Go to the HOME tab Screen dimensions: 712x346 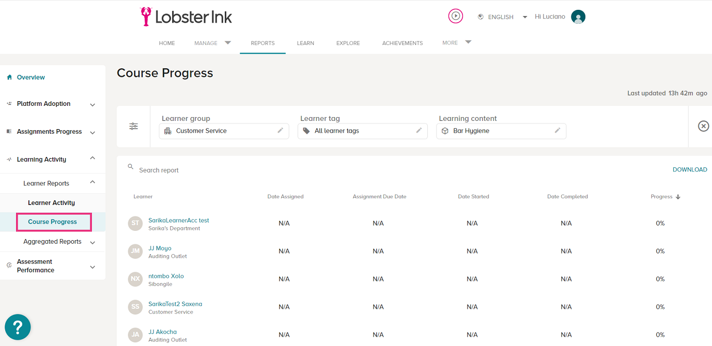[167, 43]
